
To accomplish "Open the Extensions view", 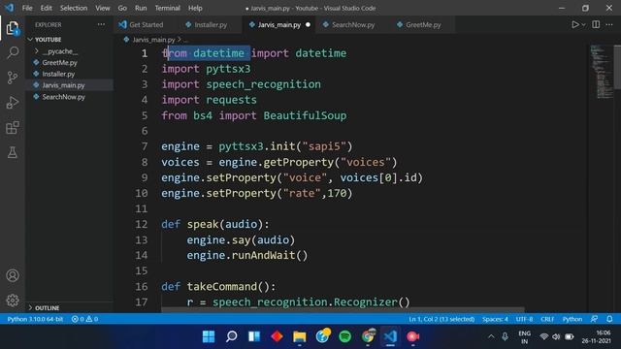I will pyautogui.click(x=13, y=127).
